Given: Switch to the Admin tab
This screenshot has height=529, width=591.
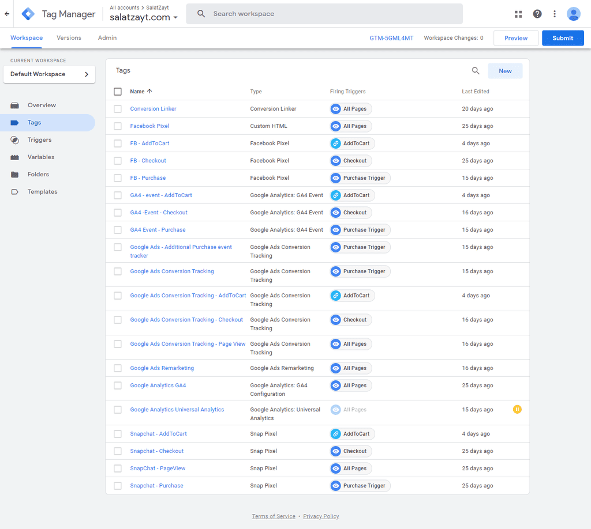Looking at the screenshot, I should click(107, 38).
